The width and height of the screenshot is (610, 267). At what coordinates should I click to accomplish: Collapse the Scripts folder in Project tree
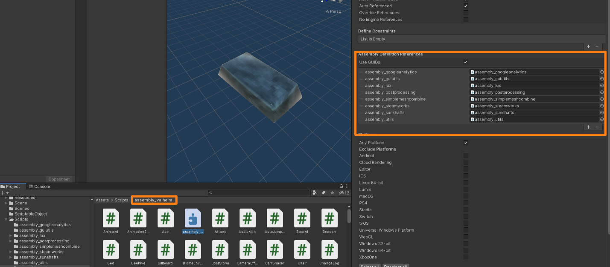(6, 219)
